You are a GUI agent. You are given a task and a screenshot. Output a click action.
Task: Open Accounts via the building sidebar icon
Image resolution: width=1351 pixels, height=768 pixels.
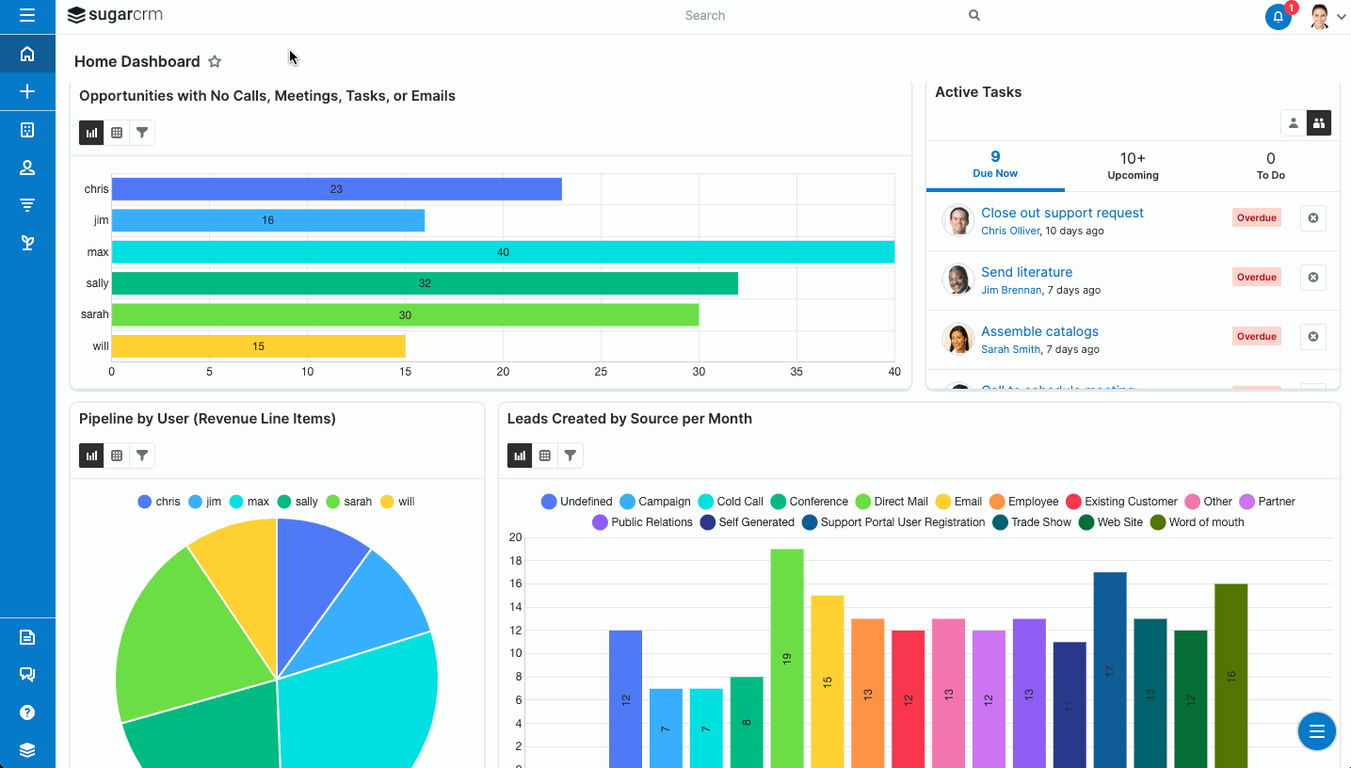click(x=27, y=130)
